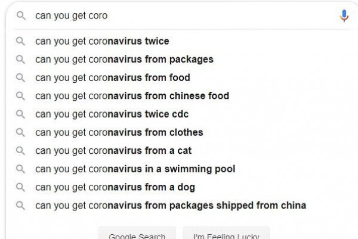The image size is (358, 239).
Task: Choose suggestion 'coronavirus from chinese food'
Action: 132,96
